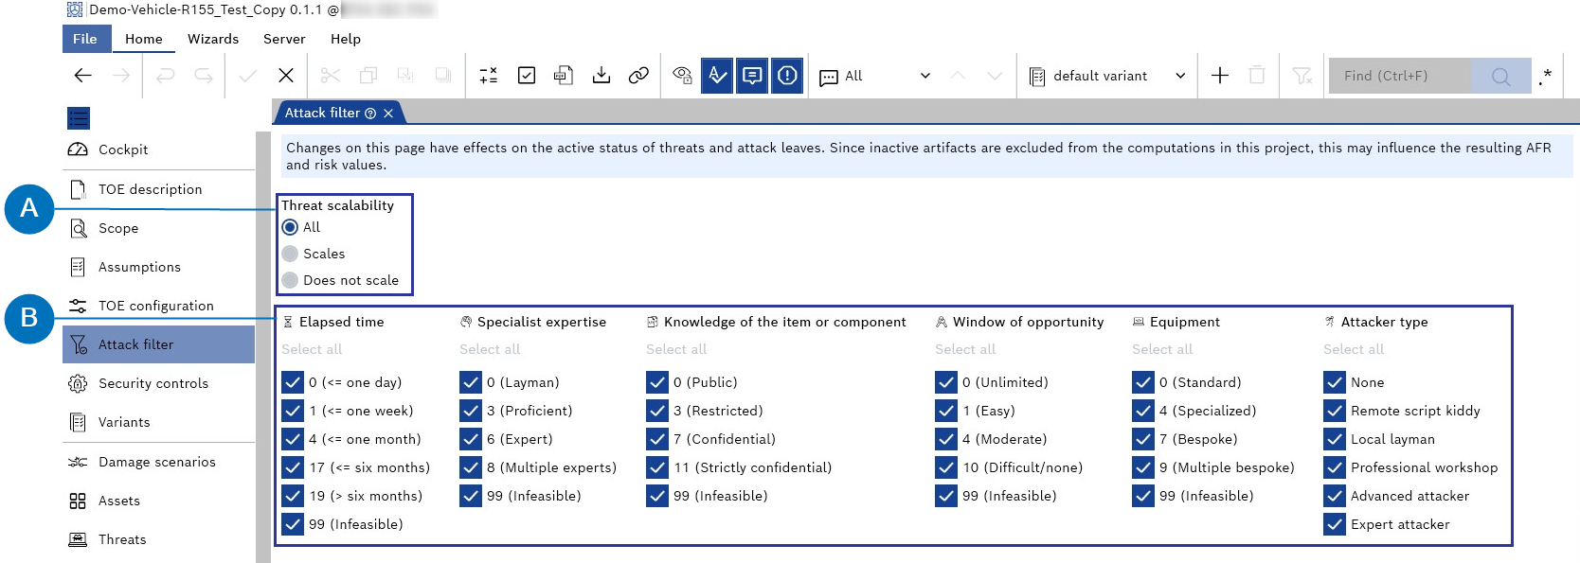
Task: Go to Damage scenarios in sidebar
Action: point(157,462)
